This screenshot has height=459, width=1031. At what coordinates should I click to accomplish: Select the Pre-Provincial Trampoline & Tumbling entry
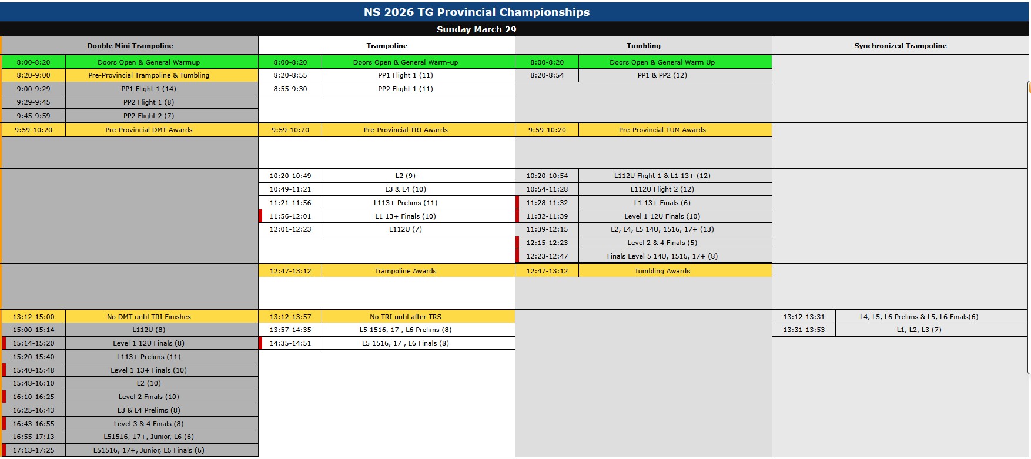point(149,75)
